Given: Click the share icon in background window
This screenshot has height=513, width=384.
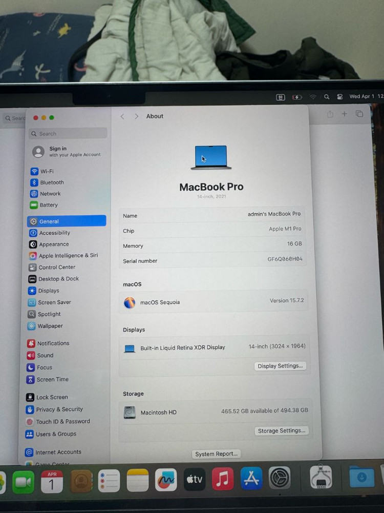Looking at the screenshot, I should (x=330, y=114).
